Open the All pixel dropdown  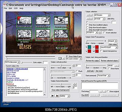pos(113,41)
